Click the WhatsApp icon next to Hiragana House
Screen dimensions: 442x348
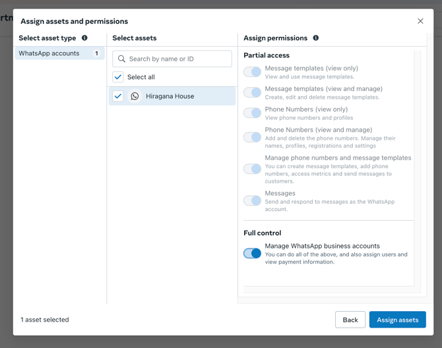click(x=135, y=96)
